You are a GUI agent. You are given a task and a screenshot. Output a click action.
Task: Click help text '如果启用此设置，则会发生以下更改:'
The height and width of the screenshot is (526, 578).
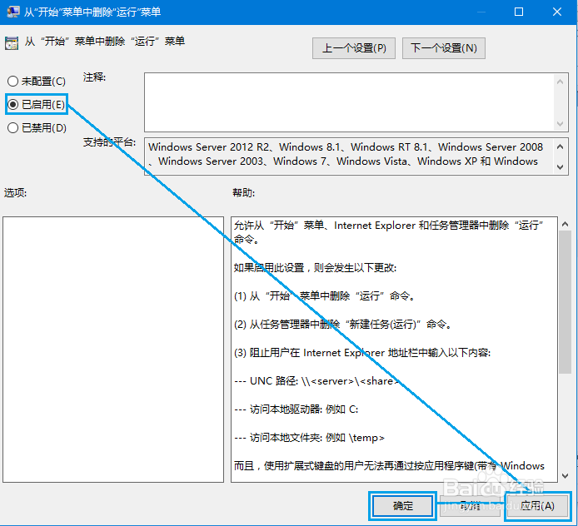pos(315,268)
